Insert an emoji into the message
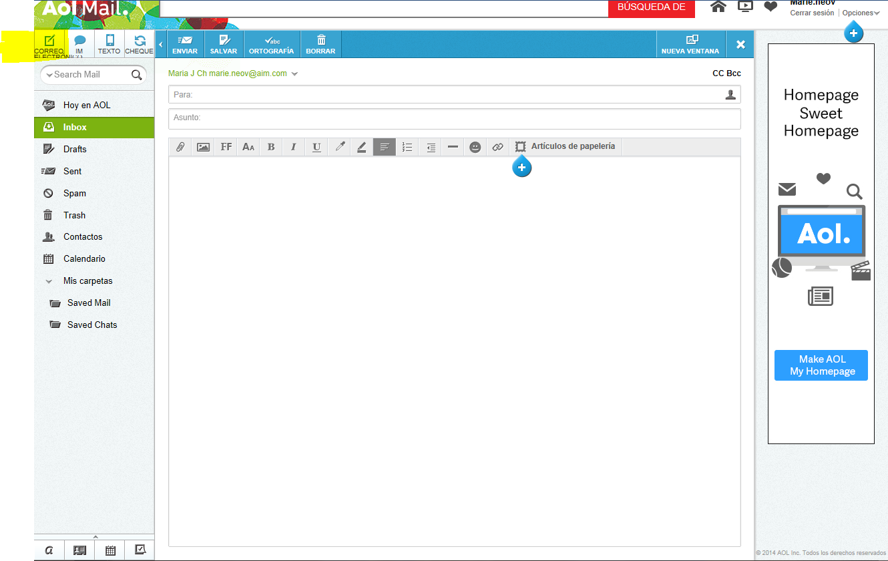The height and width of the screenshot is (561, 888). click(x=475, y=147)
